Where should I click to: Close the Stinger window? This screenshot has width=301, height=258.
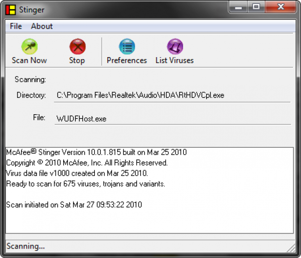(280, 8)
